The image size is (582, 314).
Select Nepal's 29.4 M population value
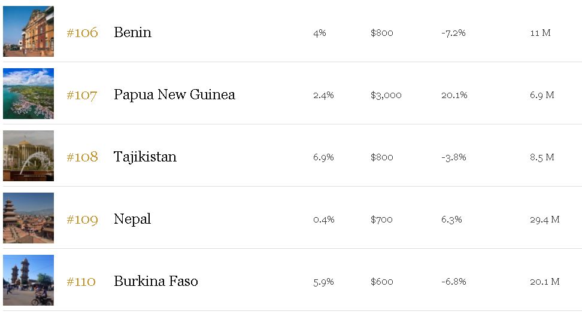click(544, 220)
